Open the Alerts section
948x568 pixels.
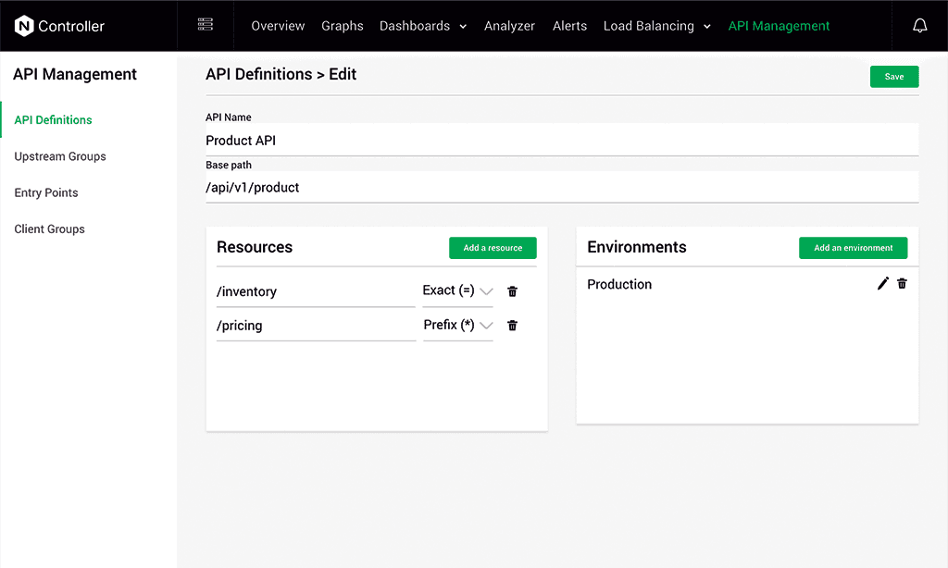[569, 26]
